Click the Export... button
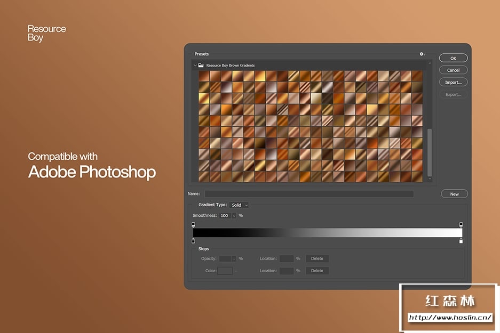 (x=453, y=94)
